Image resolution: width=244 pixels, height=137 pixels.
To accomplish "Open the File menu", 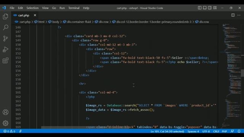I will click(12, 8).
